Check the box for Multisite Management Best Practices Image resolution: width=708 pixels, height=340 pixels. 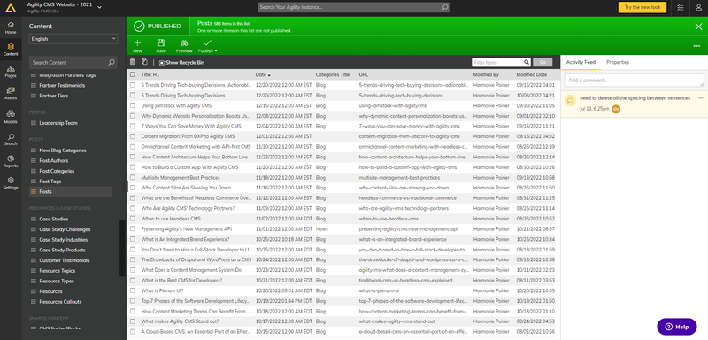(132, 177)
